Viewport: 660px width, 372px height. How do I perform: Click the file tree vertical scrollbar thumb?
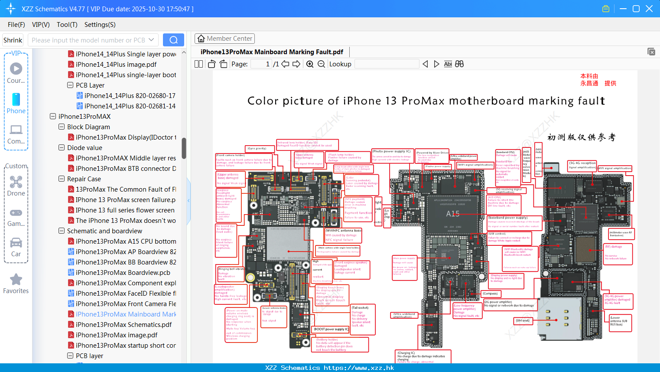click(184, 148)
